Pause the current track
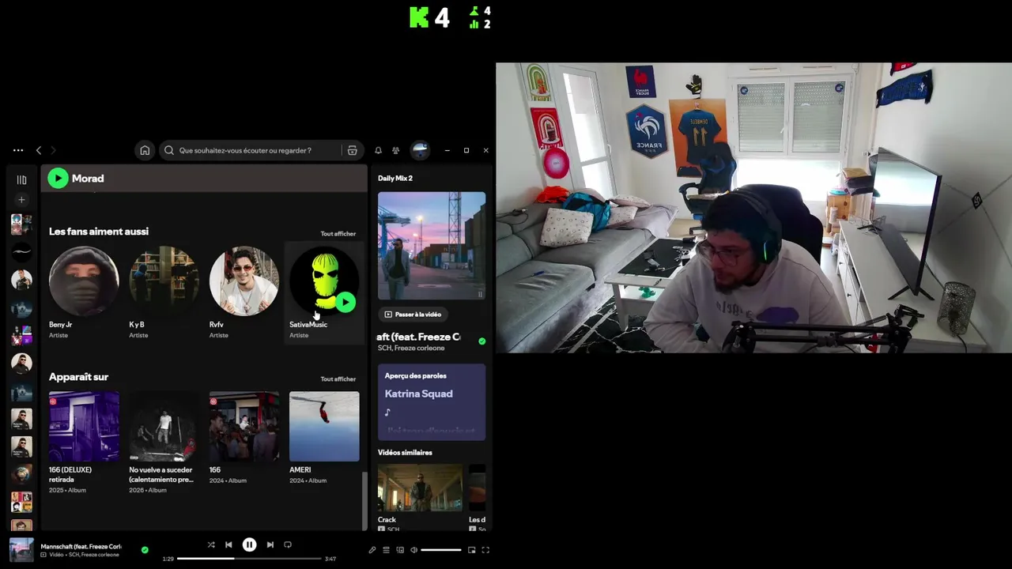 249,545
